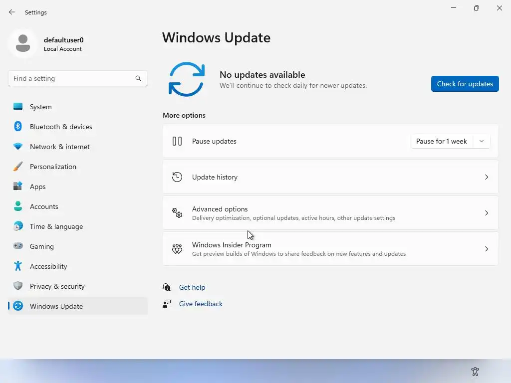Click the Accessibility figure icon
Image resolution: width=511 pixels, height=383 pixels.
click(18, 266)
